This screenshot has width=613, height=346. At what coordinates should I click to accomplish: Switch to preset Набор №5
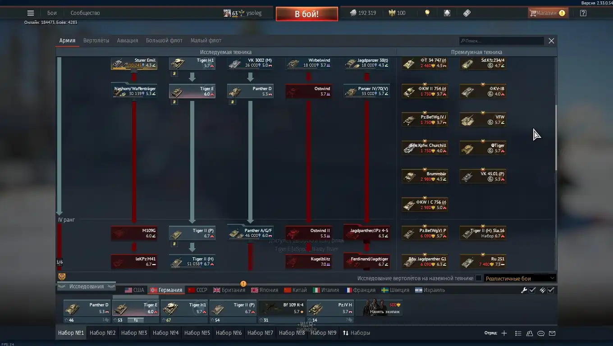pyautogui.click(x=197, y=333)
